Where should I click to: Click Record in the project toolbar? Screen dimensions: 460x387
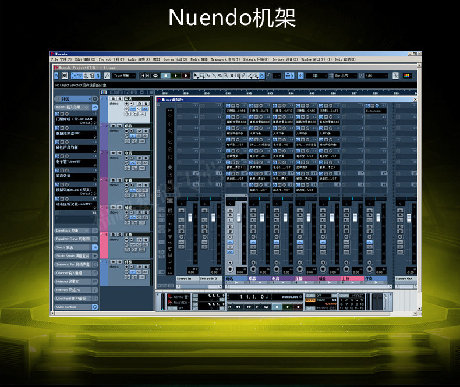tap(185, 76)
